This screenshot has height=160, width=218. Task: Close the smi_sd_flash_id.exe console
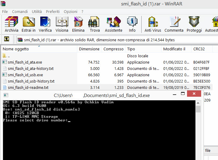coord(194,93)
